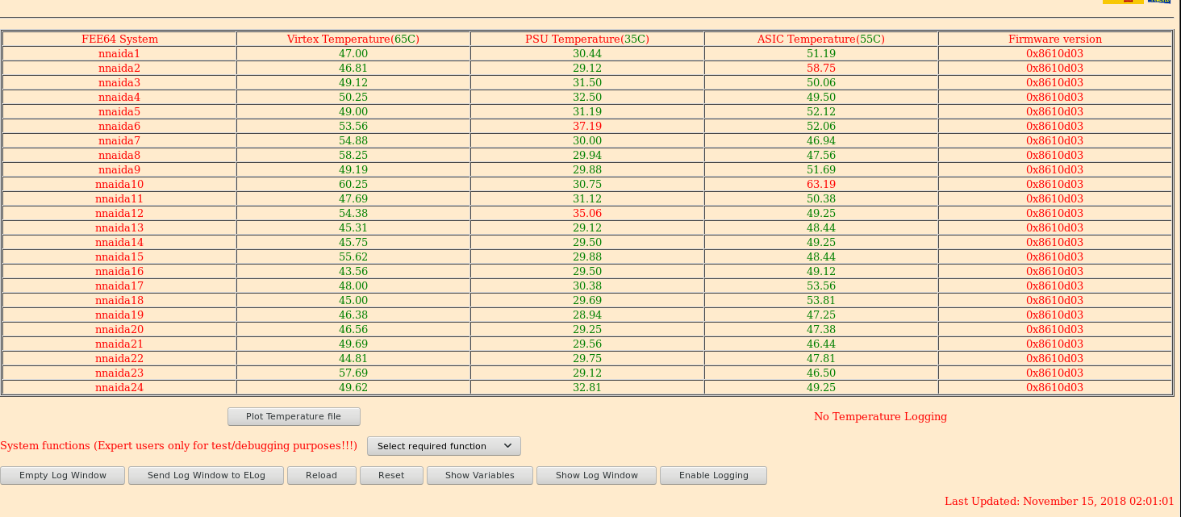This screenshot has width=1181, height=517.
Task: Open the Select required function dropdown
Action: tap(444, 446)
